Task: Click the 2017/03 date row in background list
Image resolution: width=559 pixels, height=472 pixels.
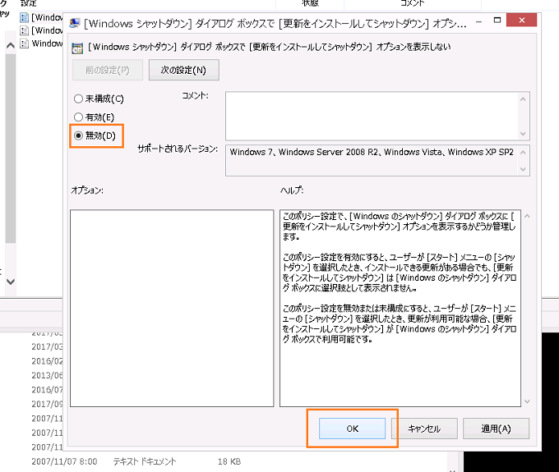Action: point(47,346)
